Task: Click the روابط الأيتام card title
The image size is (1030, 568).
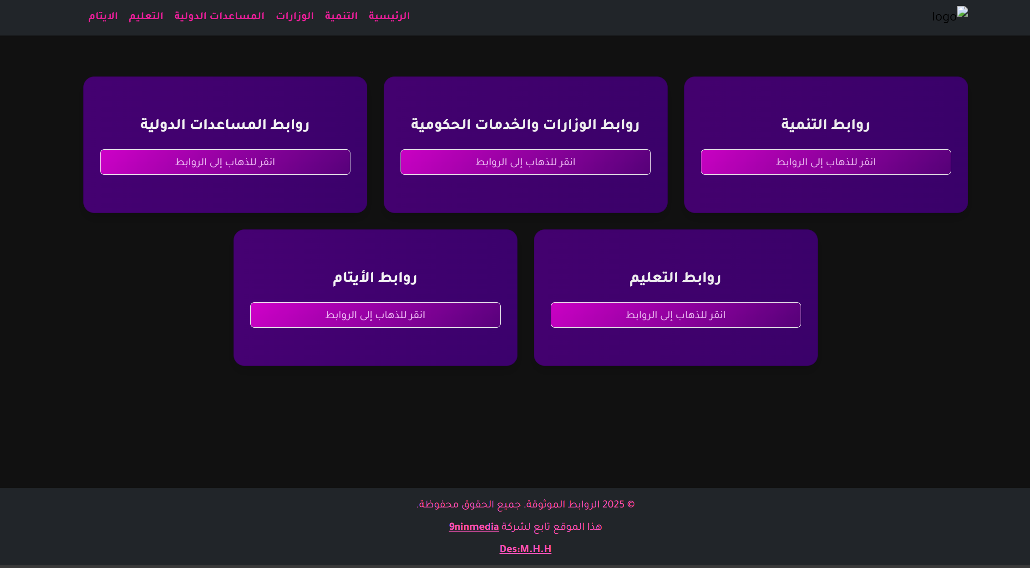Action: (x=375, y=277)
